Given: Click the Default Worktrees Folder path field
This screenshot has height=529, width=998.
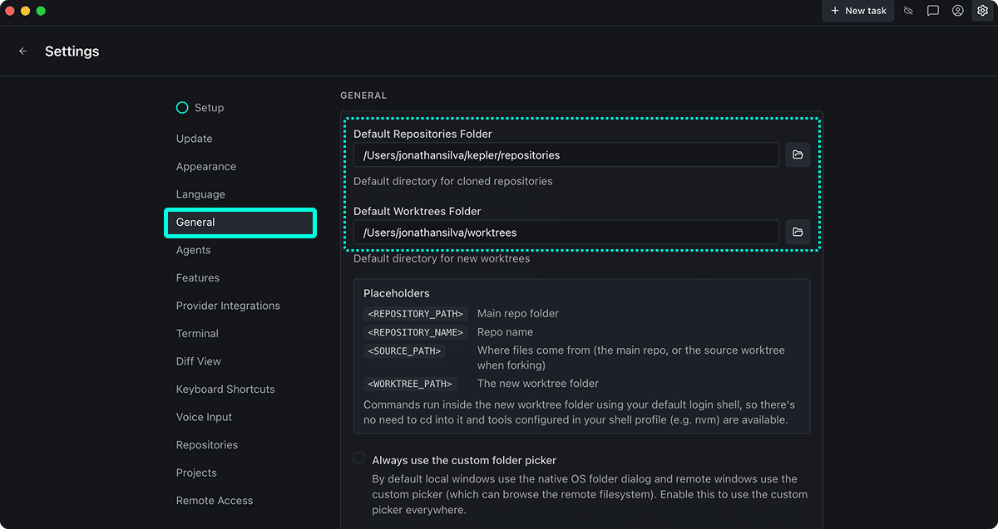Looking at the screenshot, I should click(566, 232).
